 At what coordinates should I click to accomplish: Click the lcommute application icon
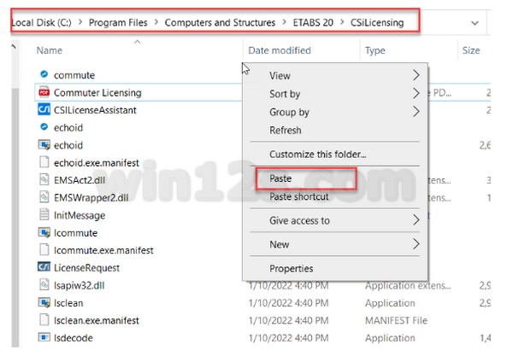click(x=44, y=232)
